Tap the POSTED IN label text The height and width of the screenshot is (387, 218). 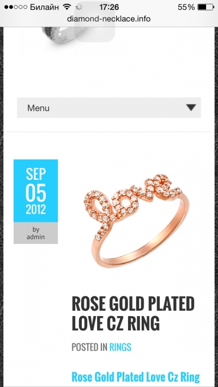tap(89, 347)
